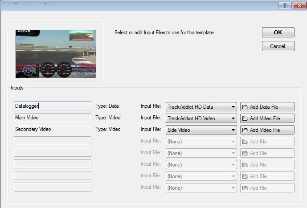Click the Cancel button
Image resolution: width=307 pixels, height=208 pixels.
[x=278, y=46]
